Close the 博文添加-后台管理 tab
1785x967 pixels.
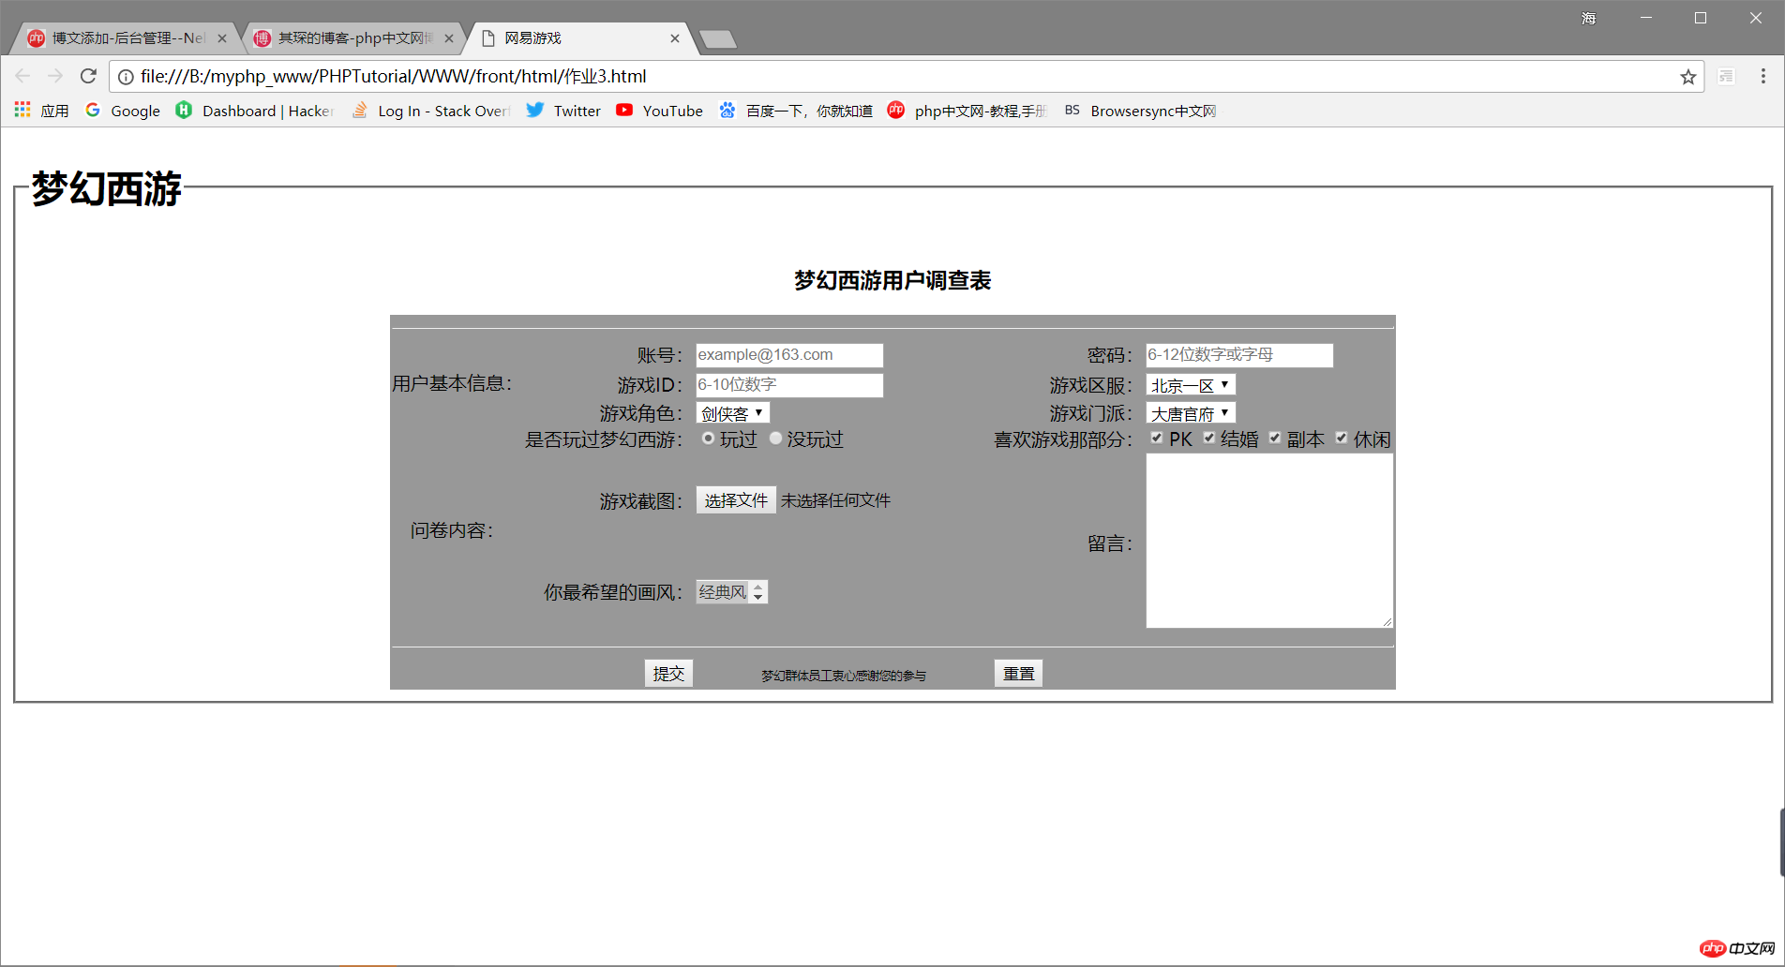coord(222,38)
